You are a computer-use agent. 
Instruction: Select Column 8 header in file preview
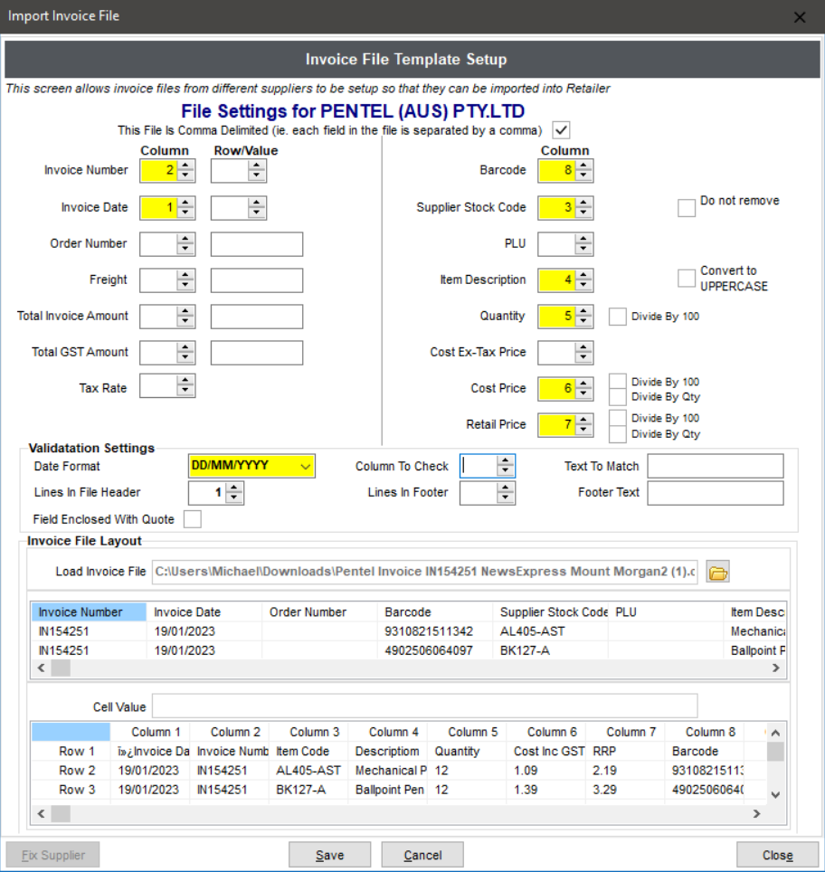(x=705, y=732)
